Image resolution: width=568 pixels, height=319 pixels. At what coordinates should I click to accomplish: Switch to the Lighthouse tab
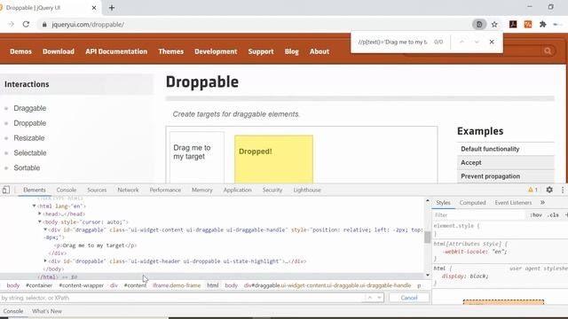(307, 190)
